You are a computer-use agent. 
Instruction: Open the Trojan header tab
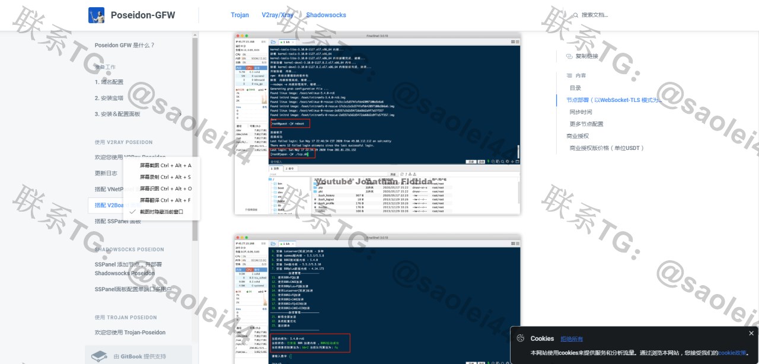(x=240, y=15)
